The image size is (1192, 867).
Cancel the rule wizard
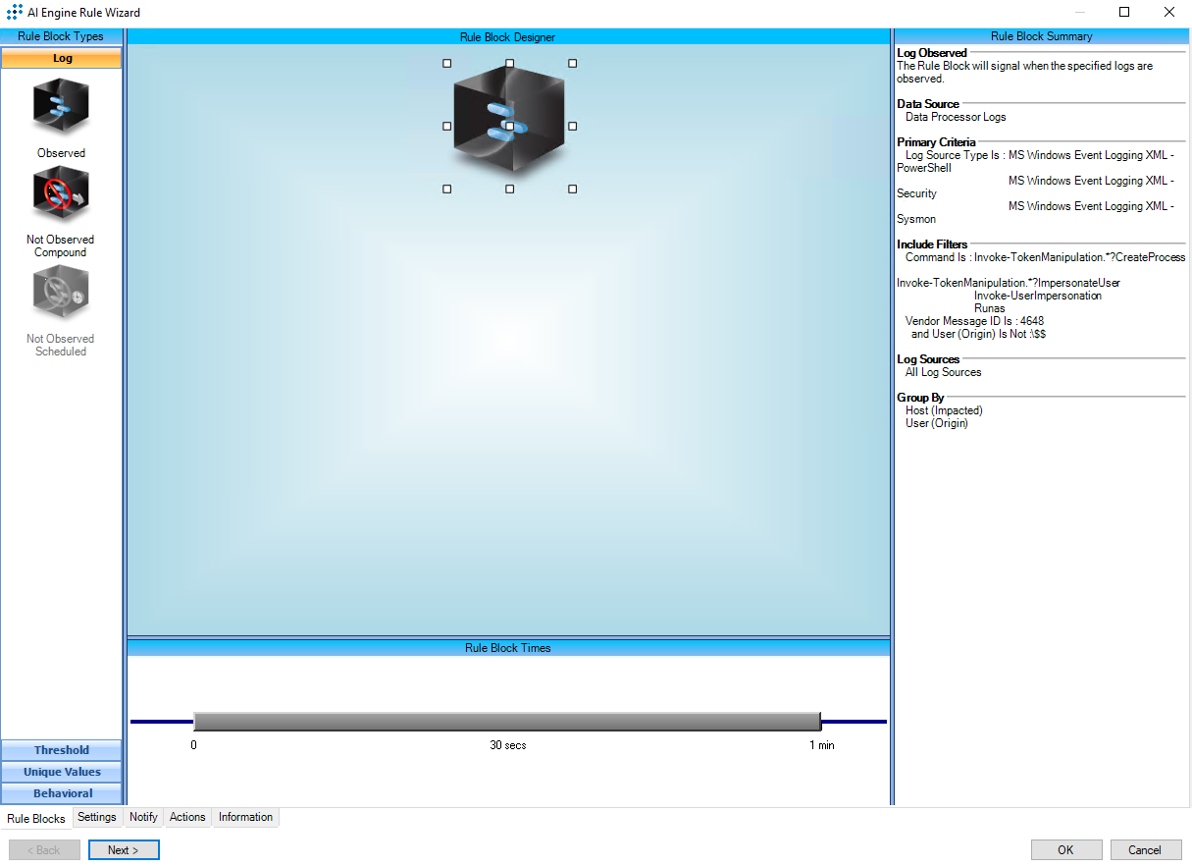pyautogui.click(x=1144, y=850)
